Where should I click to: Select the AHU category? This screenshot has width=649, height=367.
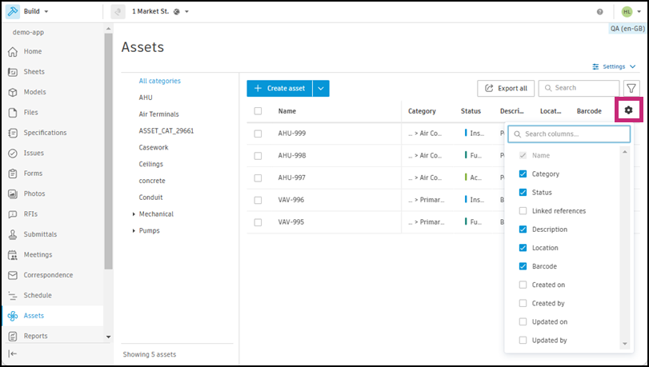(146, 98)
